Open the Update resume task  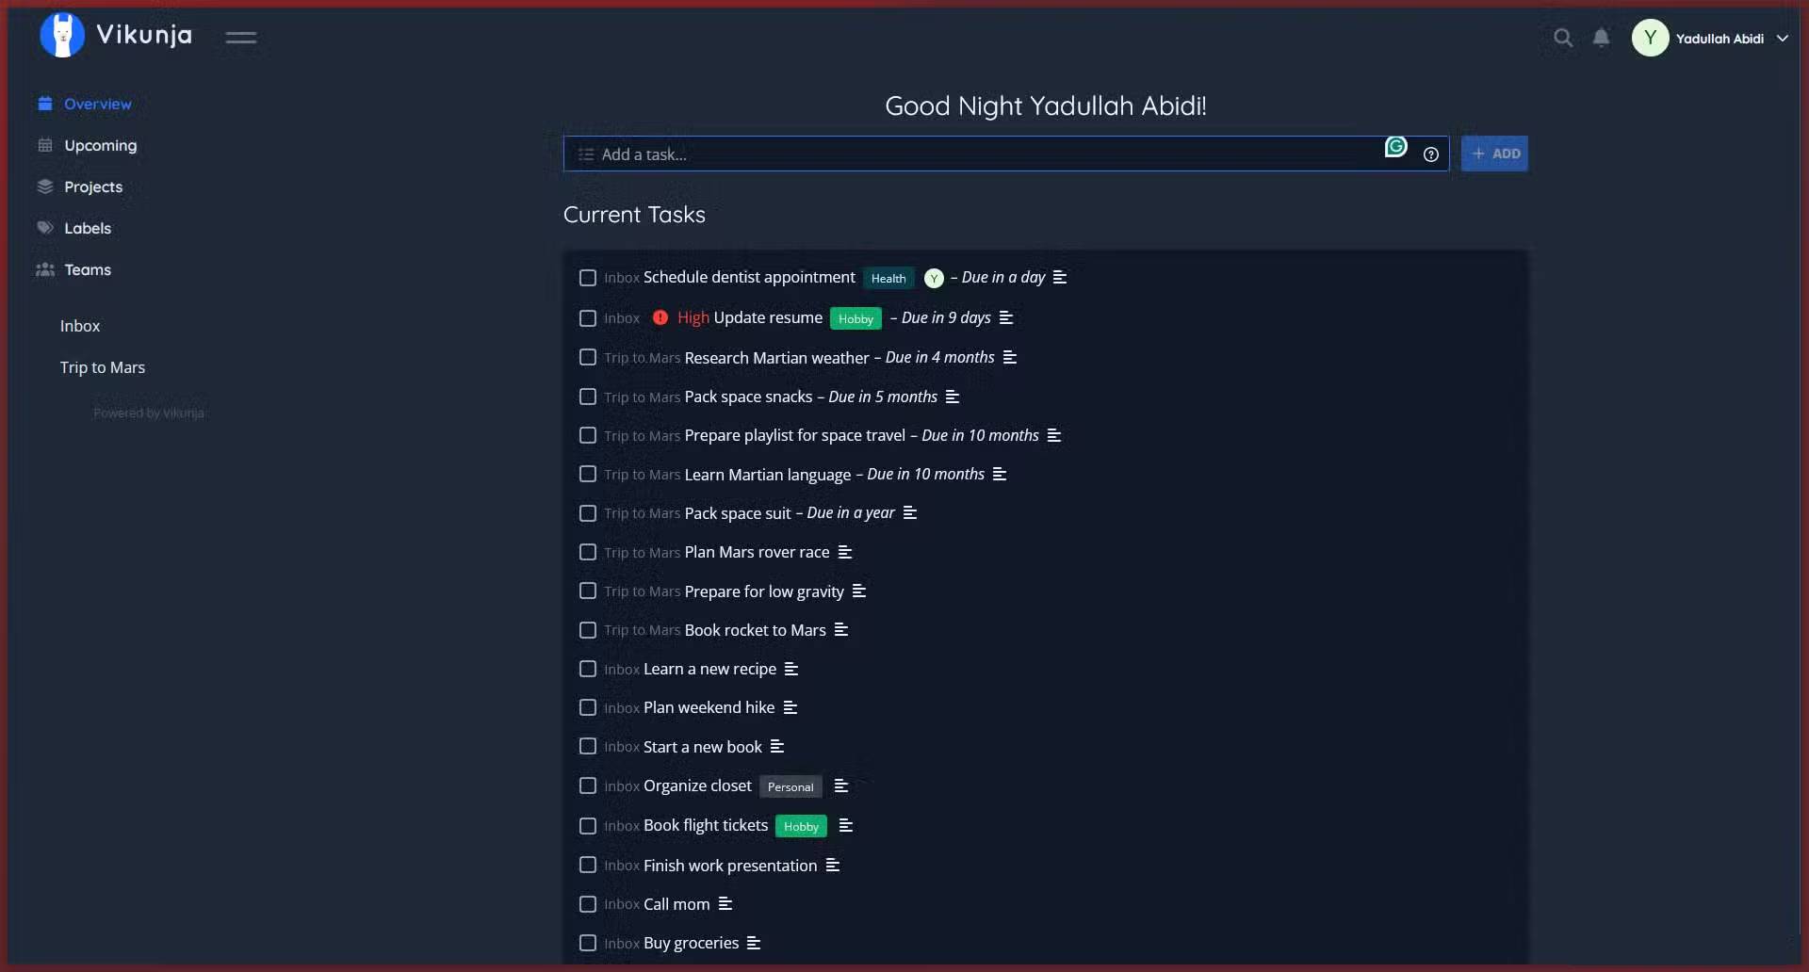click(x=768, y=317)
